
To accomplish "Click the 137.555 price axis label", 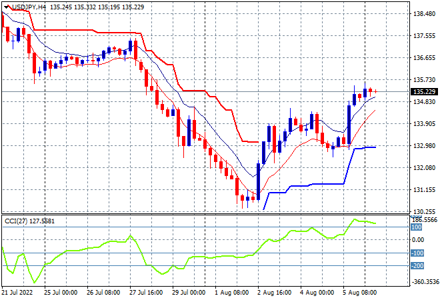I will (x=424, y=36).
